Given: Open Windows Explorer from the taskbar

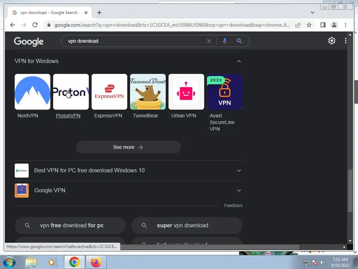Looking at the screenshot, I should [31, 262].
